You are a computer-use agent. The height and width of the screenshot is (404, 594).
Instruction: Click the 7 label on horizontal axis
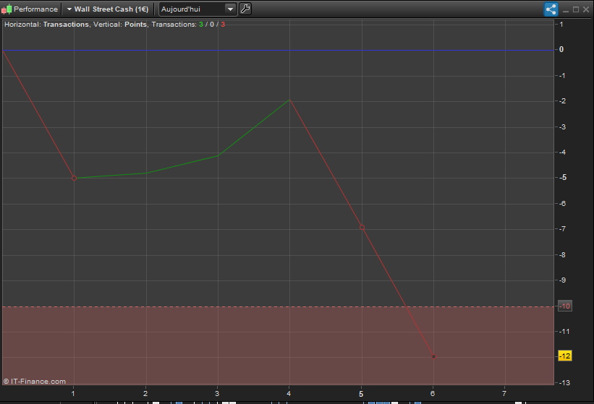[x=504, y=393]
